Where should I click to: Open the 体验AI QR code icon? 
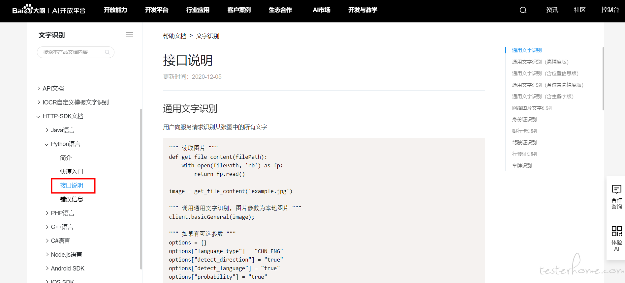tap(617, 231)
